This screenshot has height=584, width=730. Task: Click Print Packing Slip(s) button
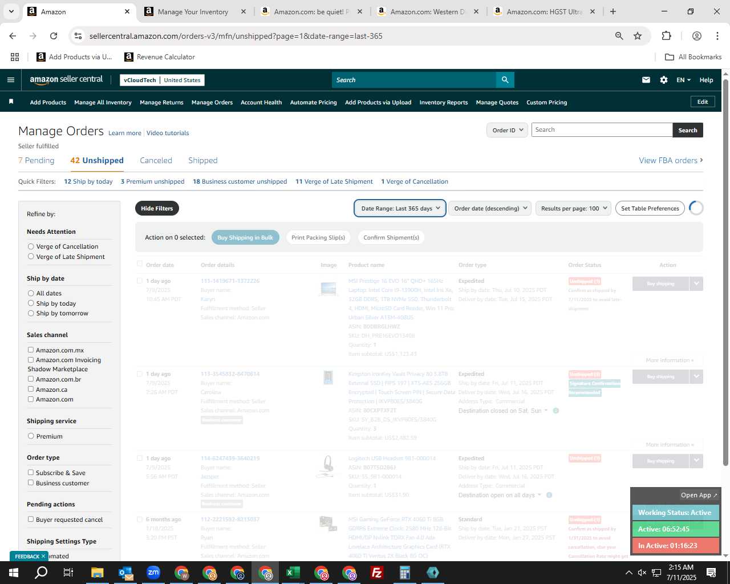(x=318, y=237)
